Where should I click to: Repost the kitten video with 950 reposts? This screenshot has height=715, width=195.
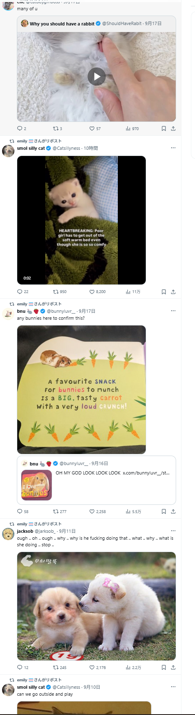(x=60, y=292)
